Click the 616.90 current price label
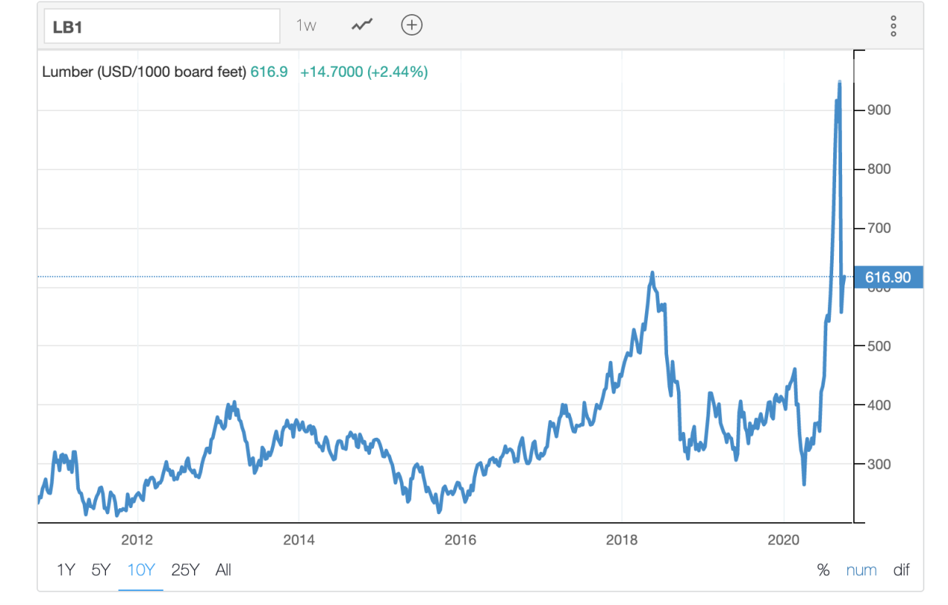 click(x=888, y=277)
